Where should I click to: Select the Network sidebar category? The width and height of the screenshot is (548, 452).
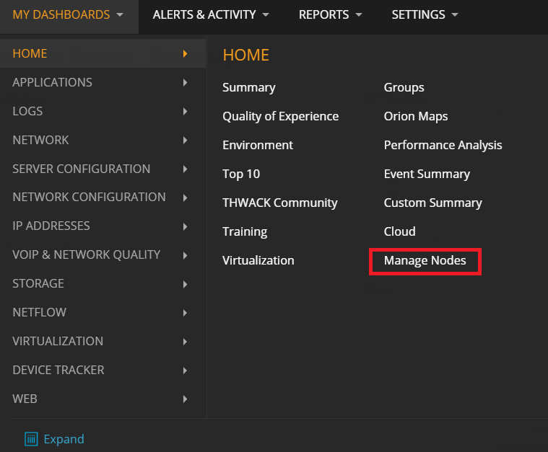(x=40, y=140)
